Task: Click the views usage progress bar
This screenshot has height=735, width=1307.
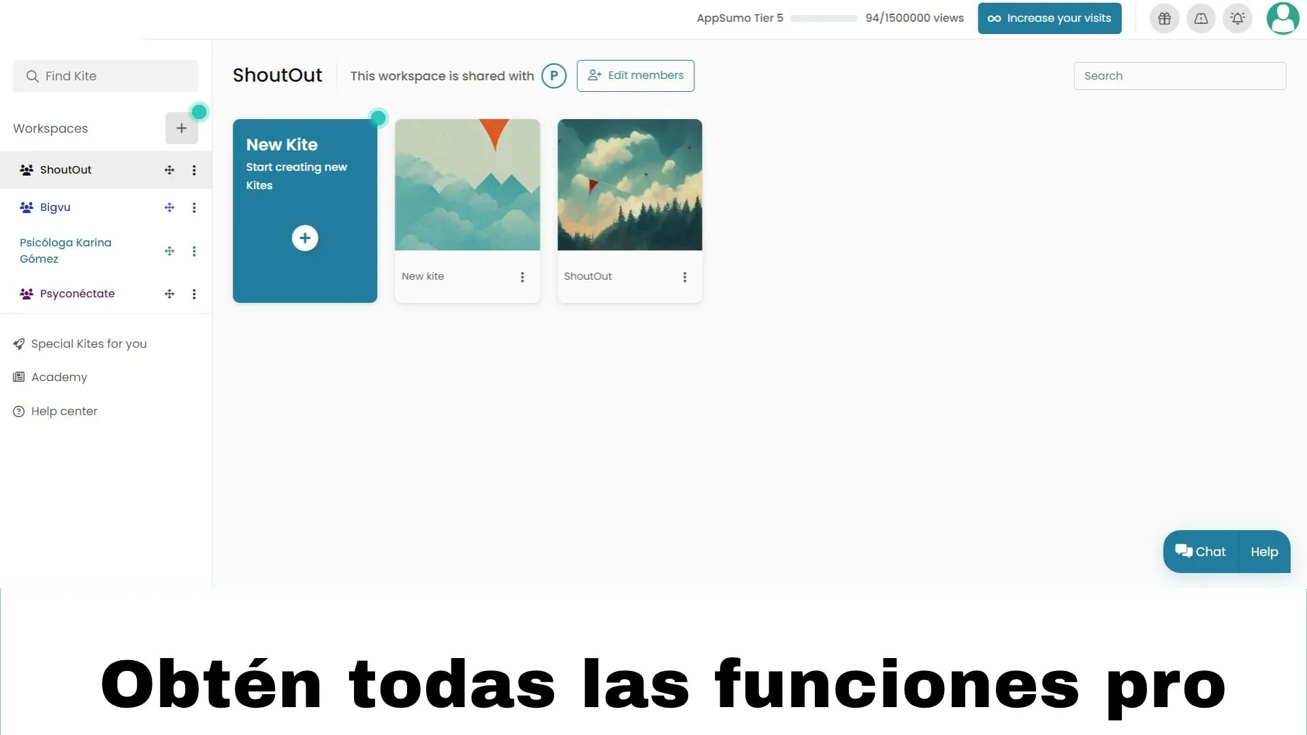Action: click(824, 18)
